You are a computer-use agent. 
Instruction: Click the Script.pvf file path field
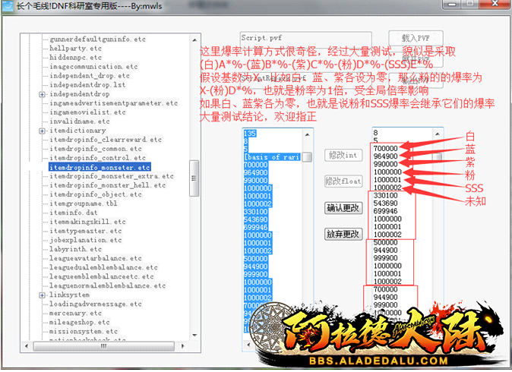pyautogui.click(x=305, y=38)
